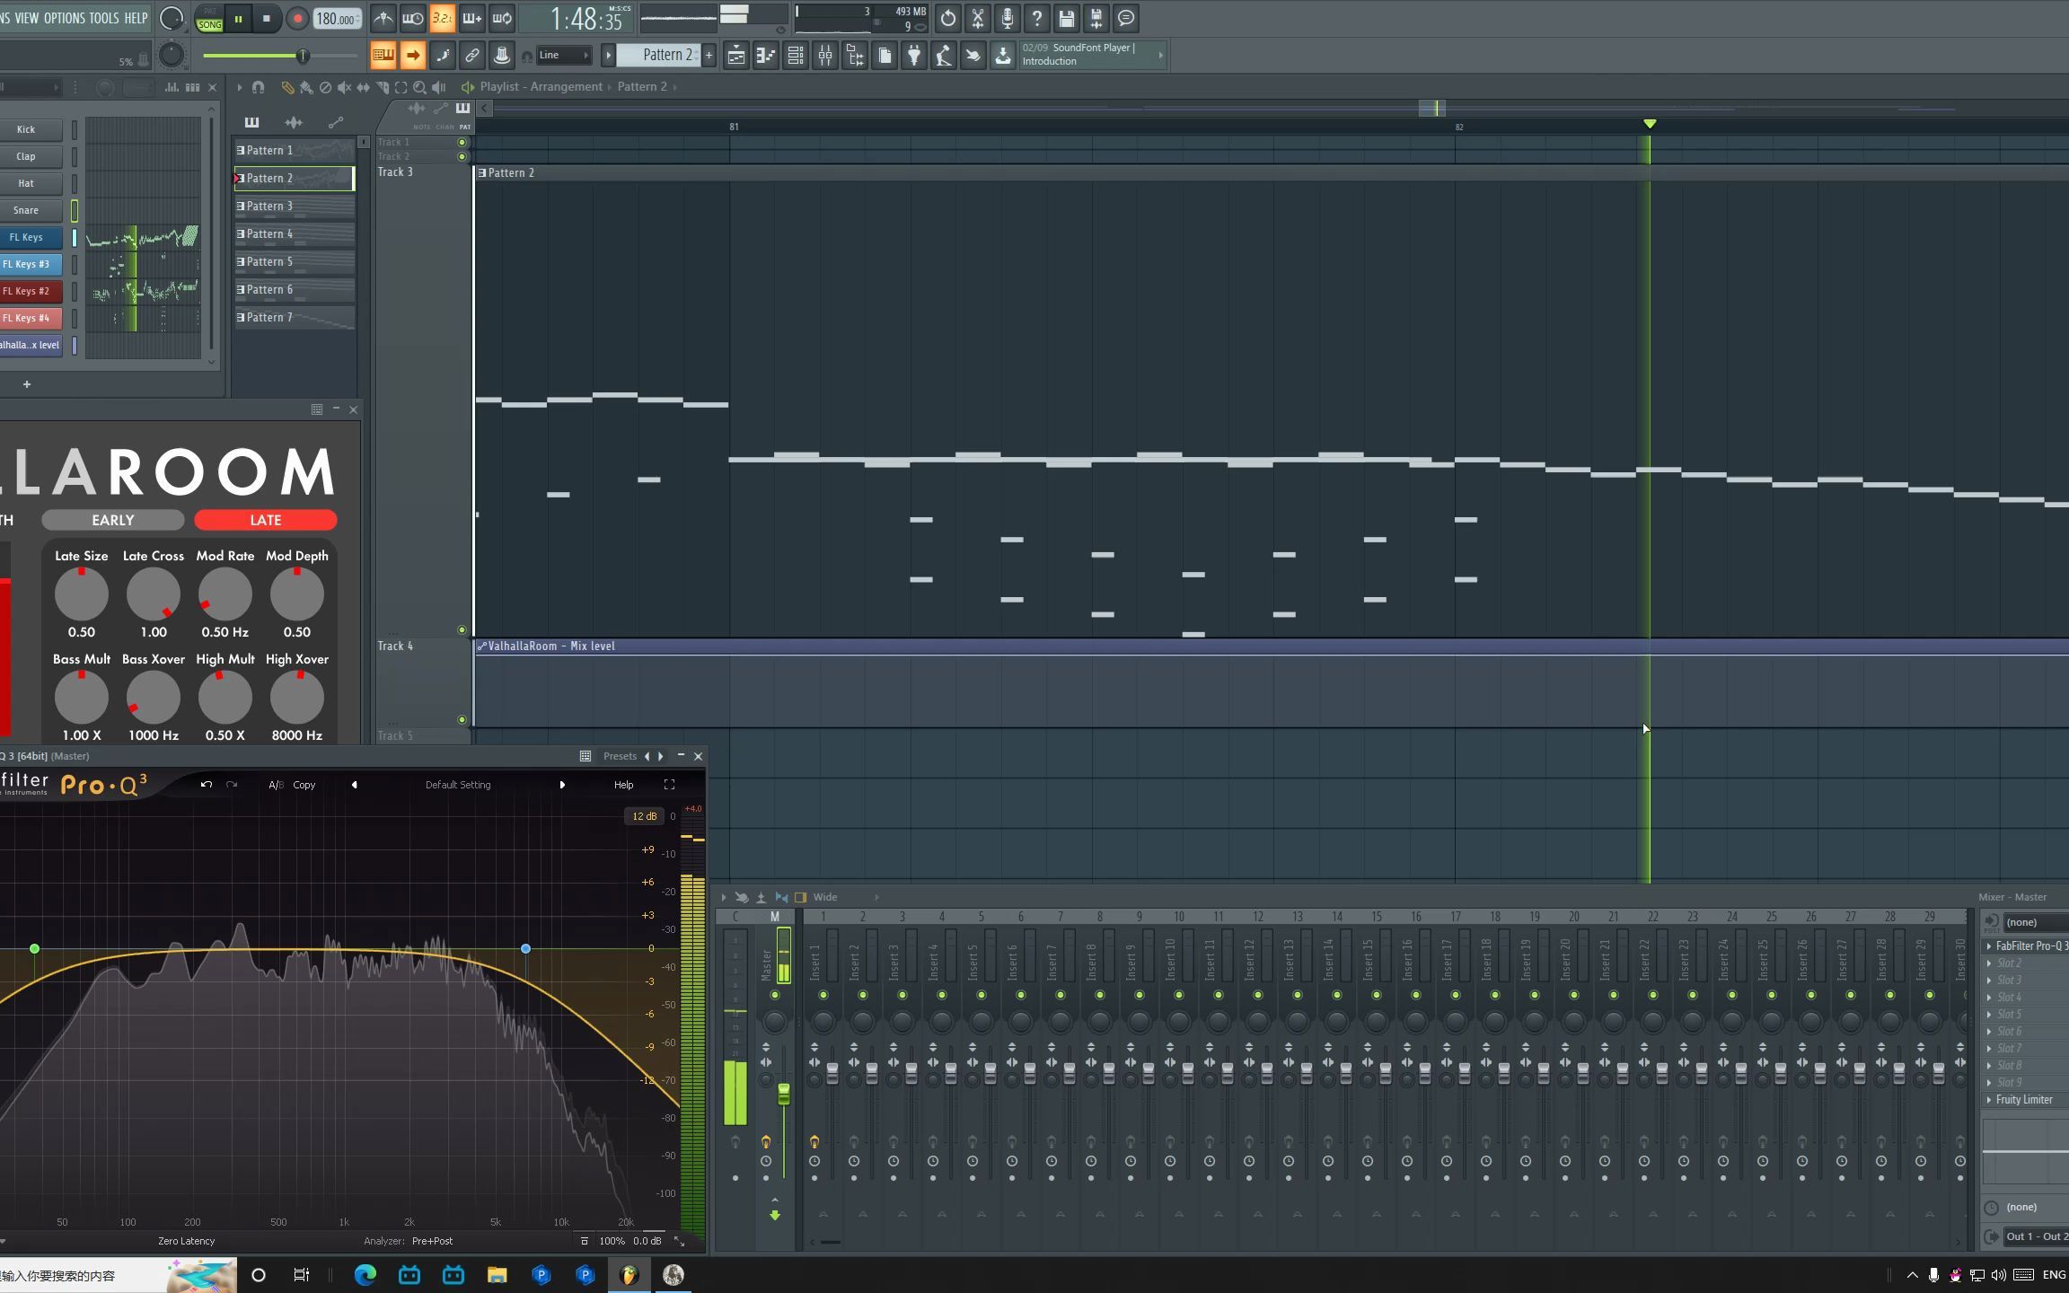Toggle multilink to controllers link icon
Screen dimensions: 2069x1293
[471, 56]
